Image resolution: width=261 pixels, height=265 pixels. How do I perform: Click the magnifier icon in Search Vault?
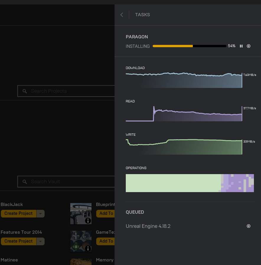[25, 182]
